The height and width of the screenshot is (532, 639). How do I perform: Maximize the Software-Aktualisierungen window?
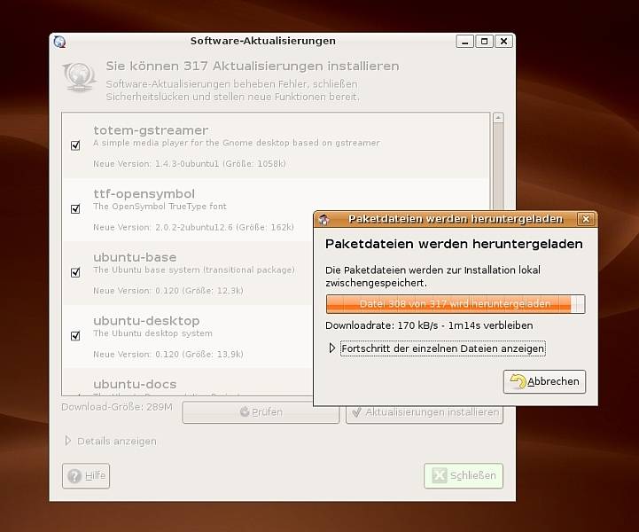(x=484, y=41)
